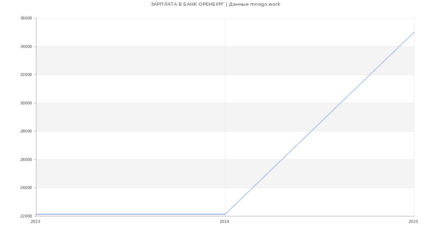Click the rising line segment where it crosses 26000
This screenshot has width=432, height=234.
[x=282, y=159]
